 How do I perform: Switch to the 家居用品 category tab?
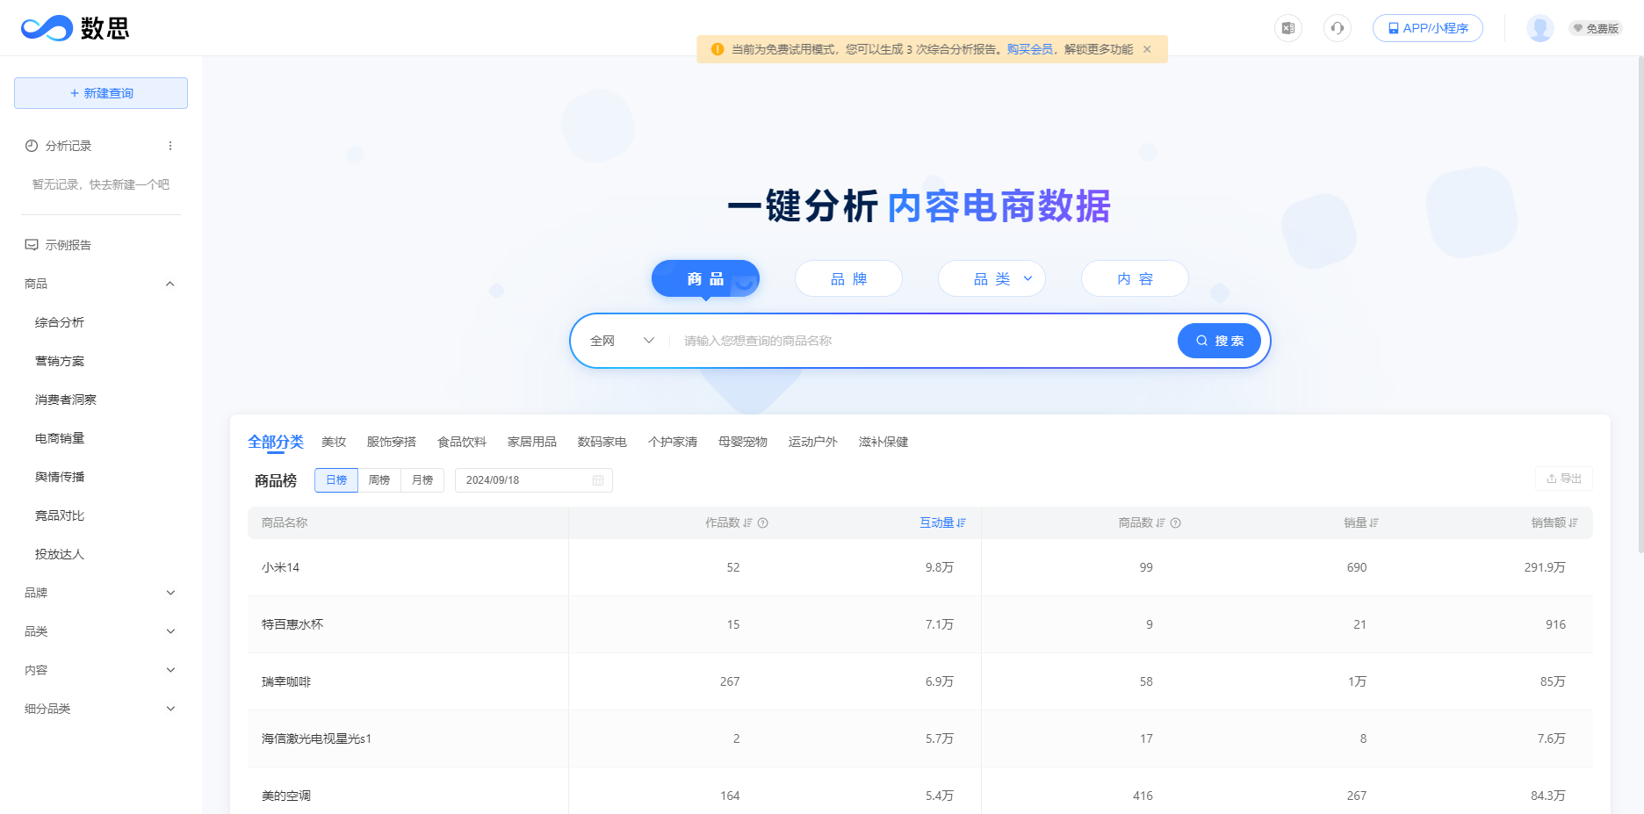click(532, 442)
